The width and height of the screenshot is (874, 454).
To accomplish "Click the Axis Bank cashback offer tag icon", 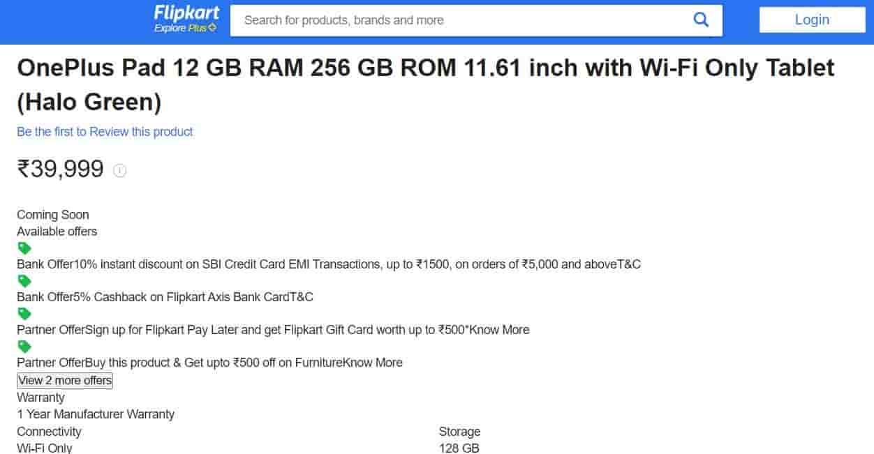I will (x=24, y=281).
